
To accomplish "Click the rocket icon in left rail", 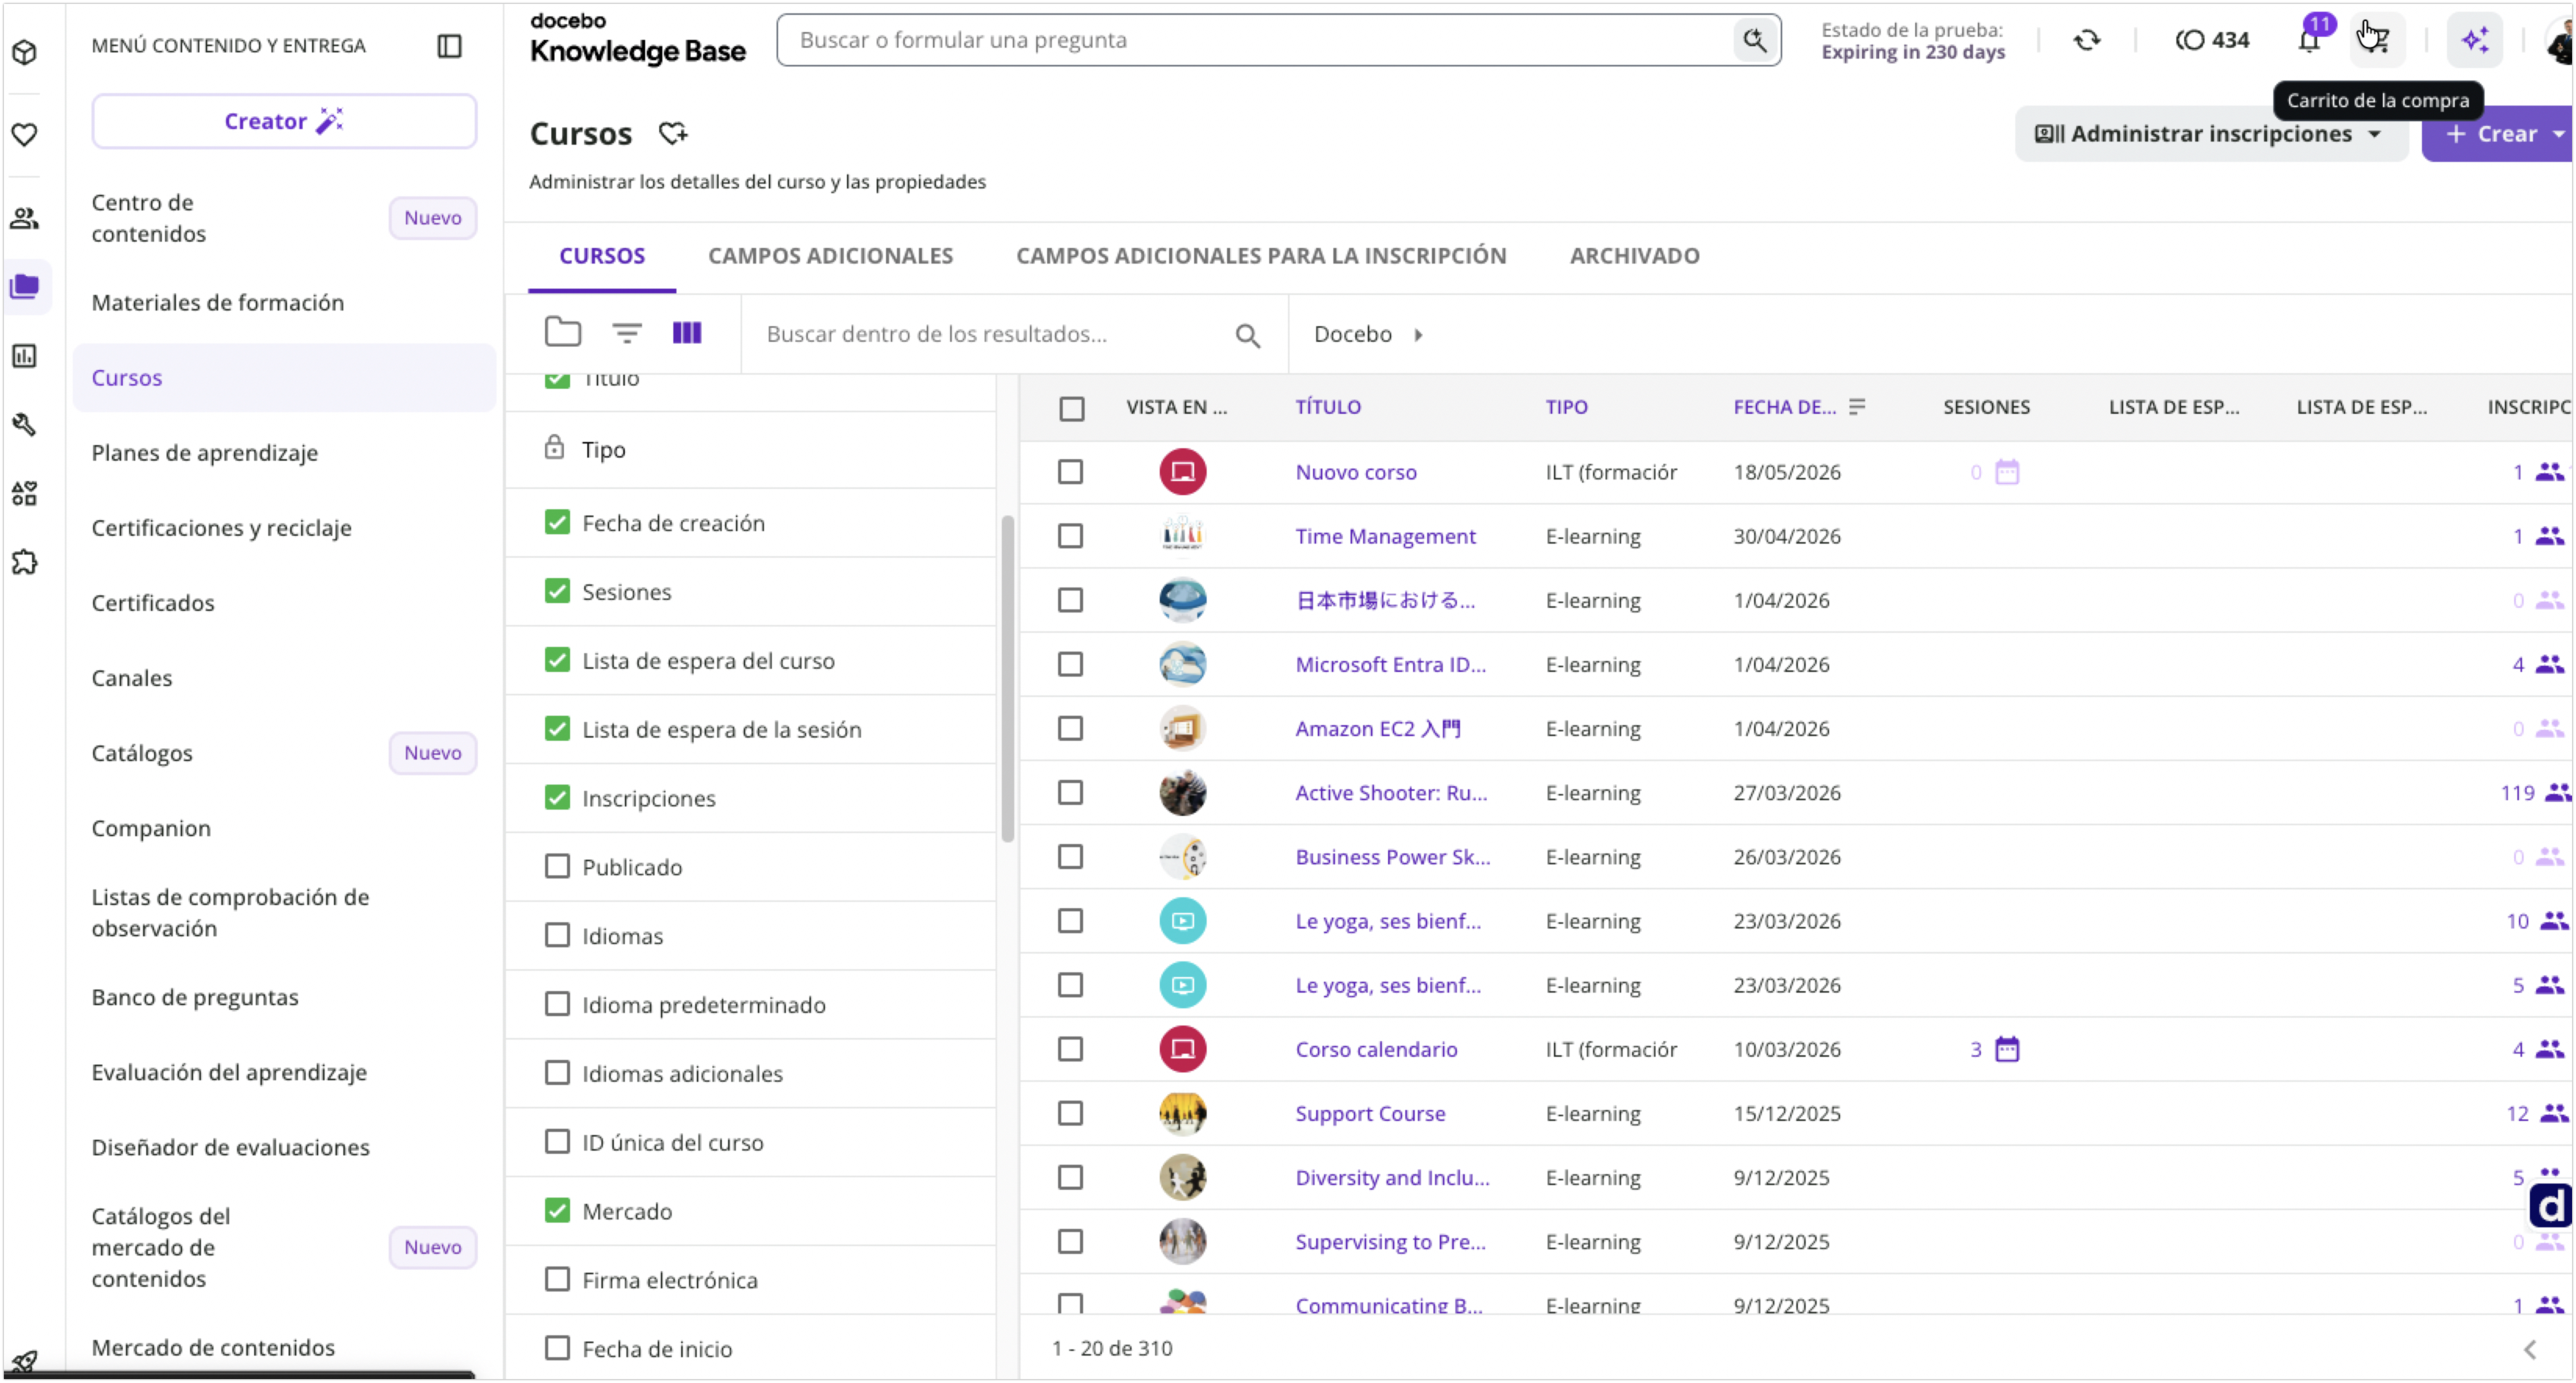I will click(25, 1362).
